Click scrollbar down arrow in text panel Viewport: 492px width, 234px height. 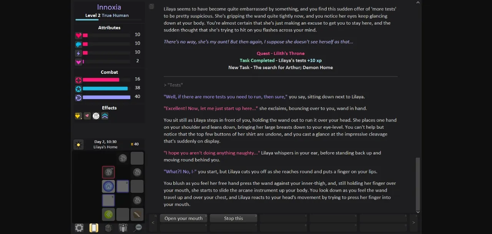pyautogui.click(x=418, y=212)
